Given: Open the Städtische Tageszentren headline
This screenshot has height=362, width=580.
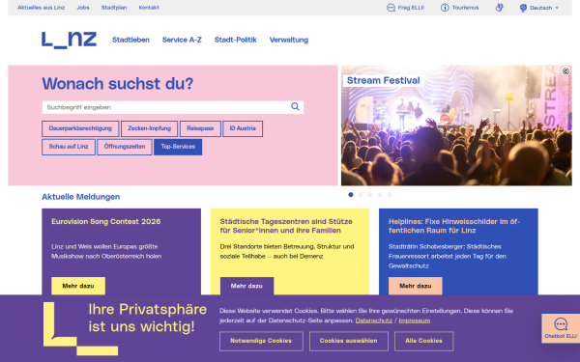Looking at the screenshot, I should tap(286, 226).
